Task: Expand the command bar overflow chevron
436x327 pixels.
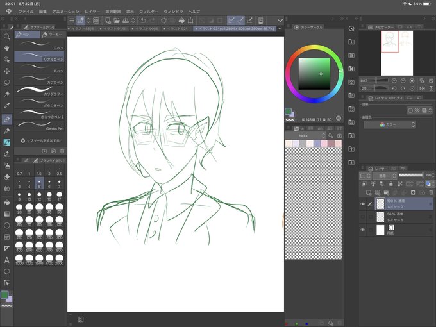Action: 280,21
